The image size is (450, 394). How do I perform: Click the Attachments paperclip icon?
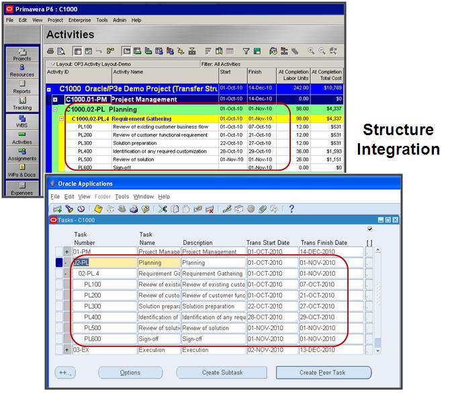[x=263, y=209]
